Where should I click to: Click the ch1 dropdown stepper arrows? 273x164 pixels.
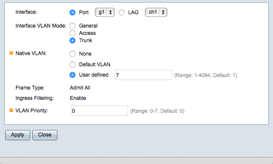coord(163,12)
